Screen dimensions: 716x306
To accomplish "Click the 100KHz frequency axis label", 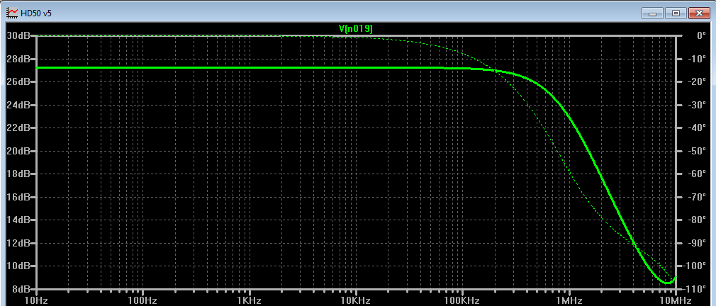I will 463,300.
